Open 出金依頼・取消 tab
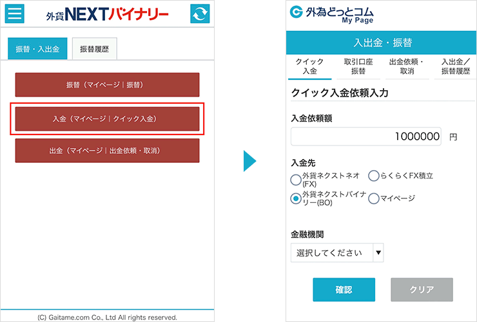This screenshot has height=322, width=477. point(406,66)
